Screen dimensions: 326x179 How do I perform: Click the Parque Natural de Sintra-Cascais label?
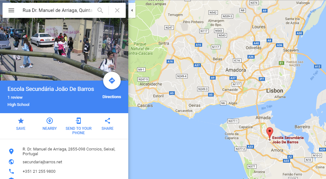[x=140, y=49]
